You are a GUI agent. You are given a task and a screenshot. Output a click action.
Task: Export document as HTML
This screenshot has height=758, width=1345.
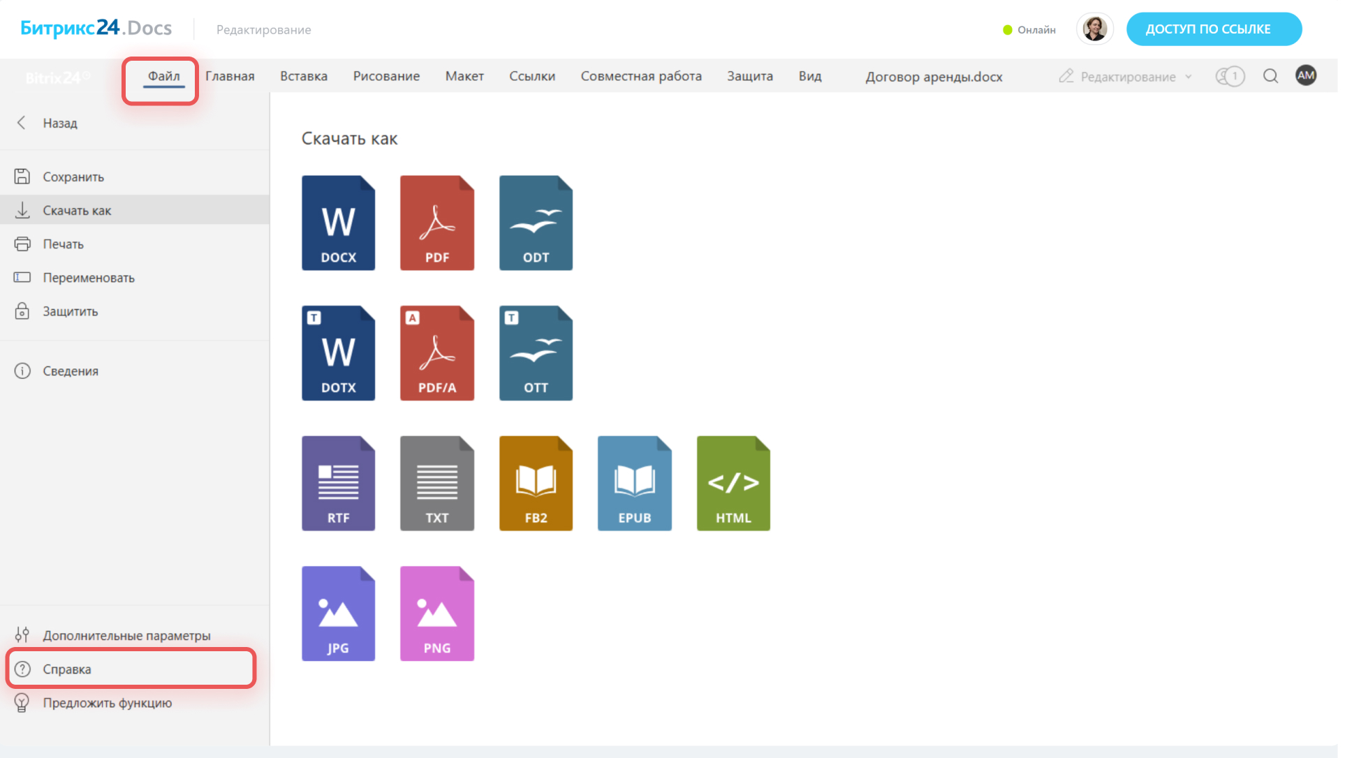click(733, 483)
